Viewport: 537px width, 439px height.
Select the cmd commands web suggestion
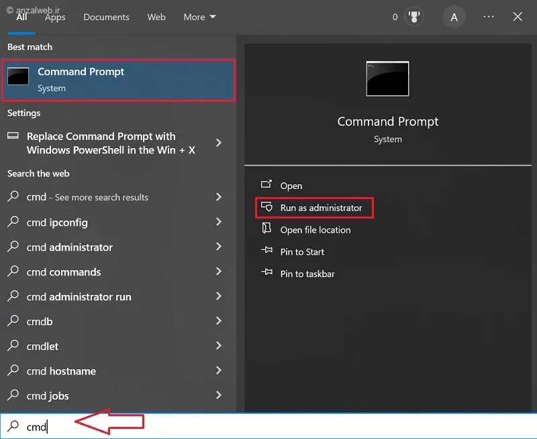pyautogui.click(x=64, y=272)
